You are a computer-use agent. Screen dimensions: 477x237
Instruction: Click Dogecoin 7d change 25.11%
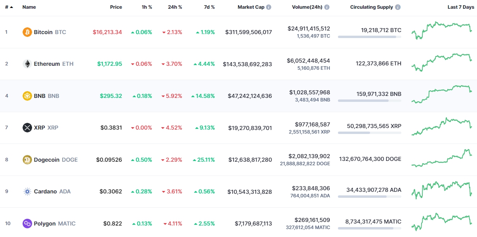coord(204,160)
